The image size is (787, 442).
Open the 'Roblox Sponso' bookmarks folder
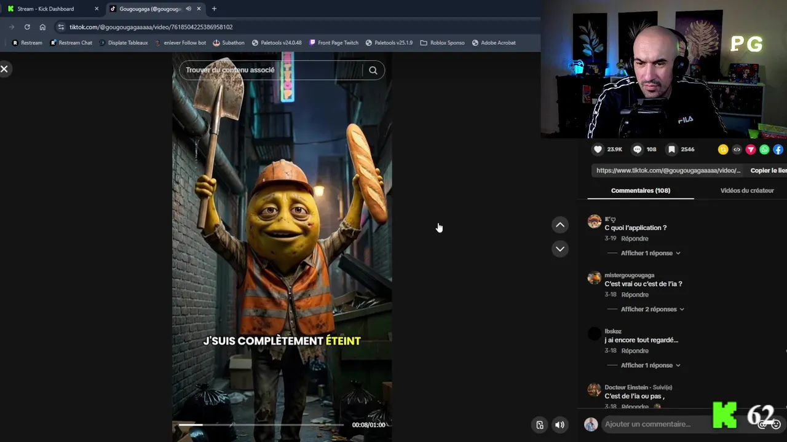(442, 43)
